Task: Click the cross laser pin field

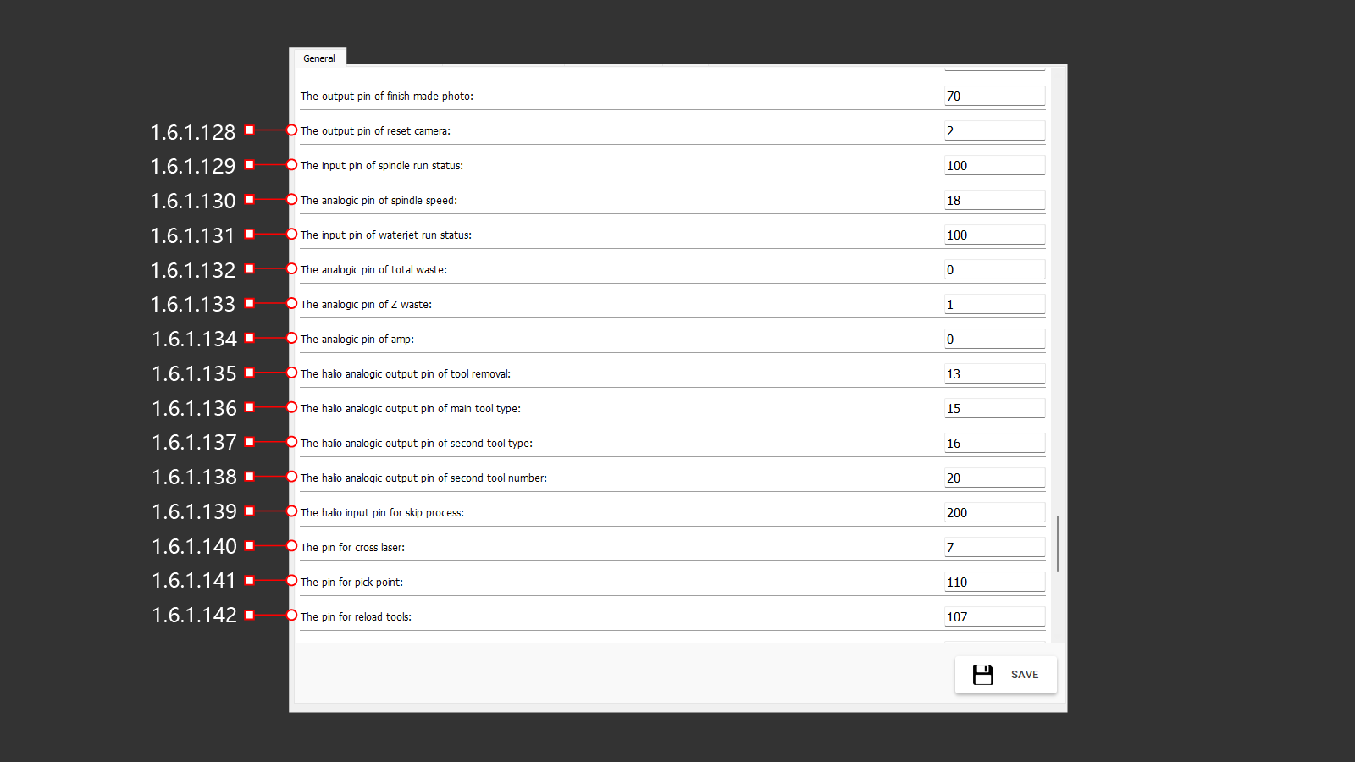Action: [994, 548]
